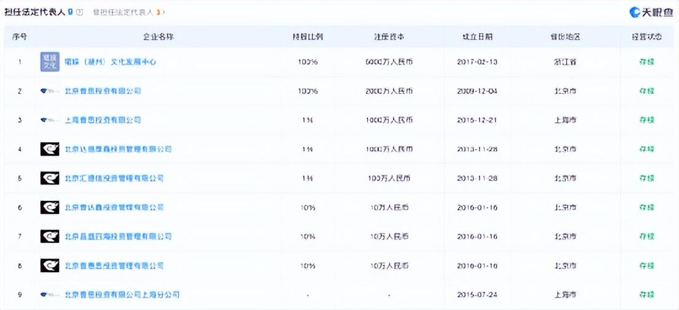Screen dimensions: 679x310
Task: Open the 上海分公司 branch link in row 9
Action: click(122, 295)
